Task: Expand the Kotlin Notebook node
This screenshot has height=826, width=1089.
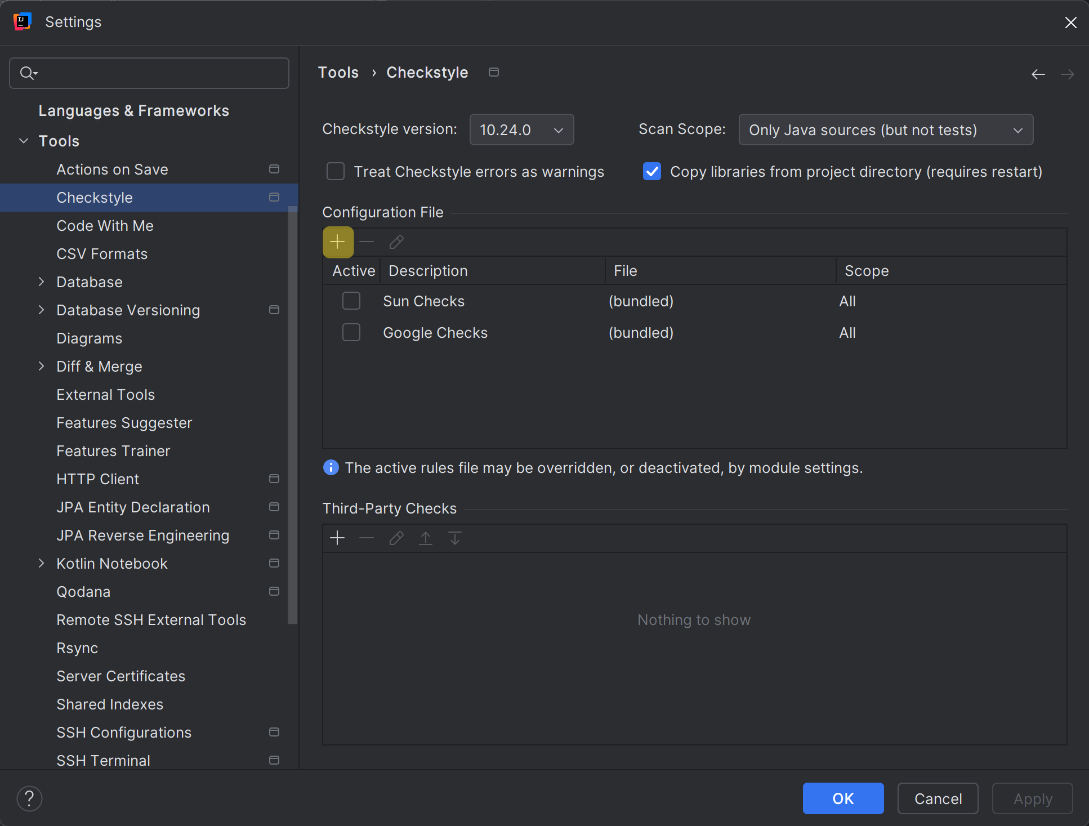Action: [41, 564]
